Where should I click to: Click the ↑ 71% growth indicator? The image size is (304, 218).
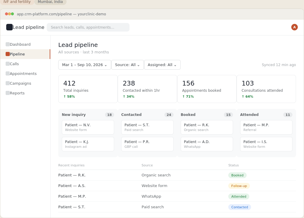pyautogui.click(x=188, y=96)
